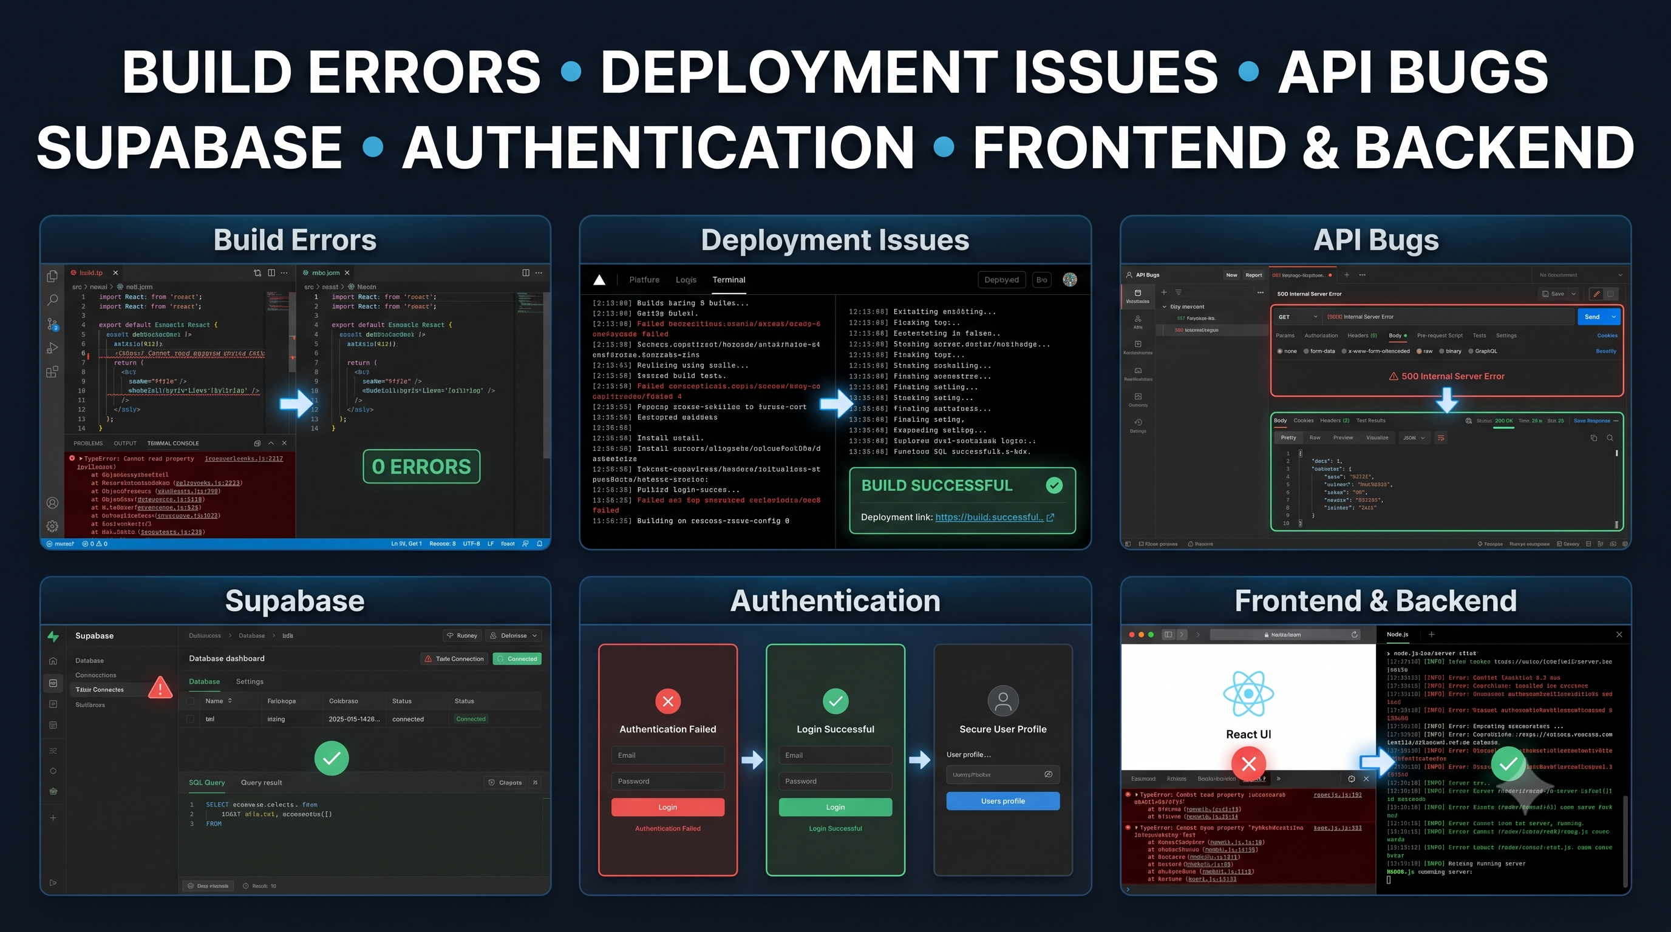Open the APIs icon in API Bugs sidebar

point(1138,319)
